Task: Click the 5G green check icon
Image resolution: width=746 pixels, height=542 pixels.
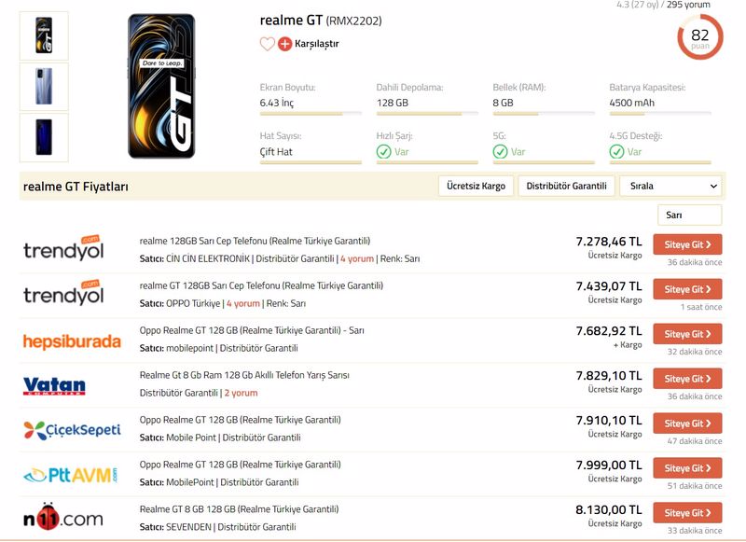Action: coord(500,152)
